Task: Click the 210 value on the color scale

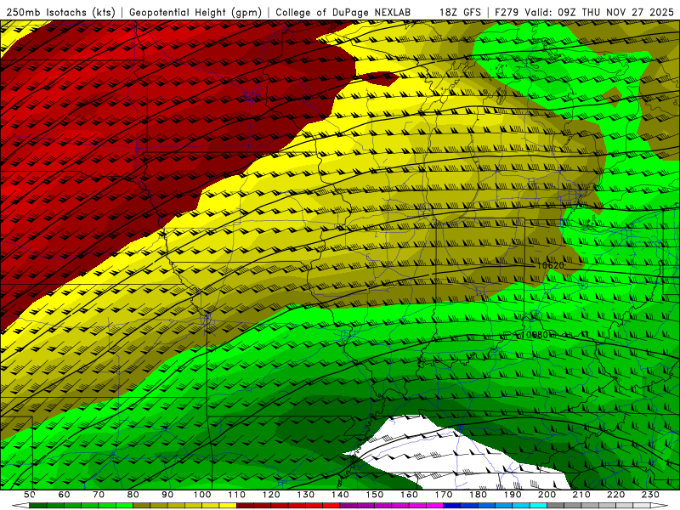Action: 581,495
